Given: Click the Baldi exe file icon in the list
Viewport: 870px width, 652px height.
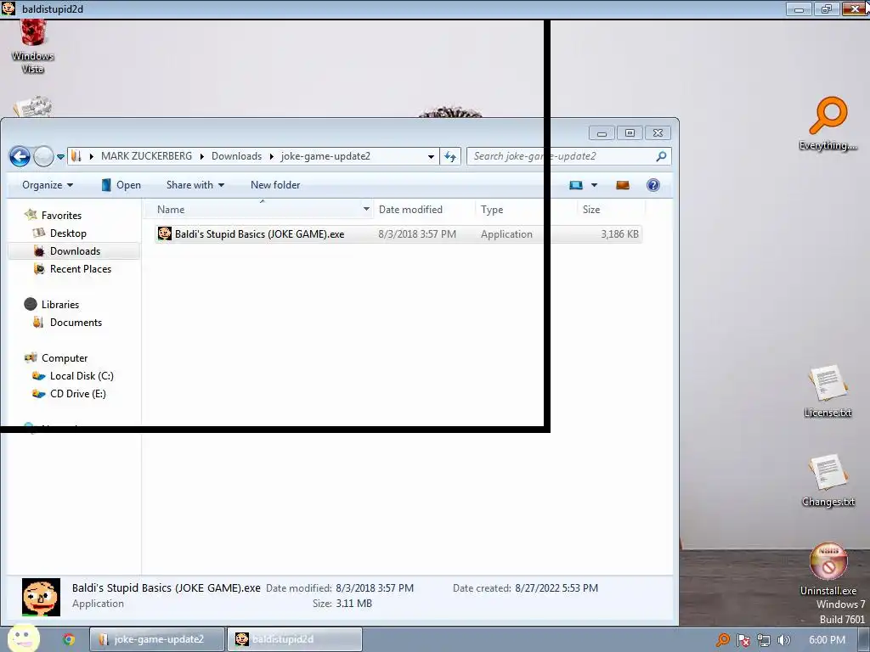Looking at the screenshot, I should (x=165, y=233).
